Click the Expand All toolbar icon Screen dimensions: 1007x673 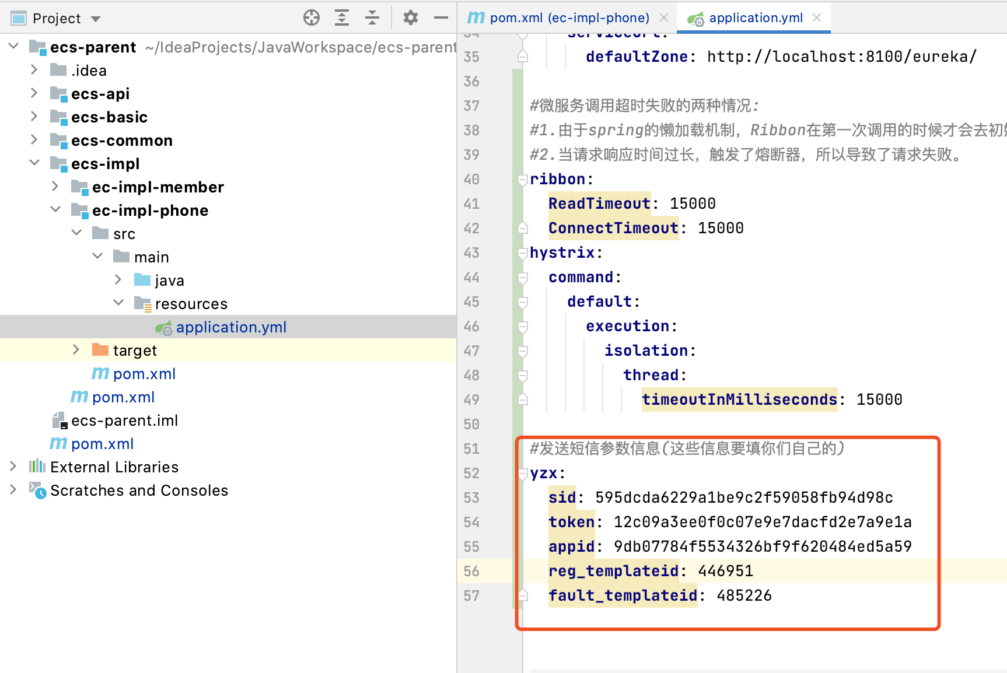coord(342,18)
